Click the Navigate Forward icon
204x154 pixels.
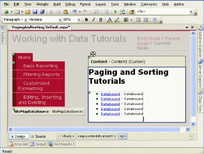point(106,12)
